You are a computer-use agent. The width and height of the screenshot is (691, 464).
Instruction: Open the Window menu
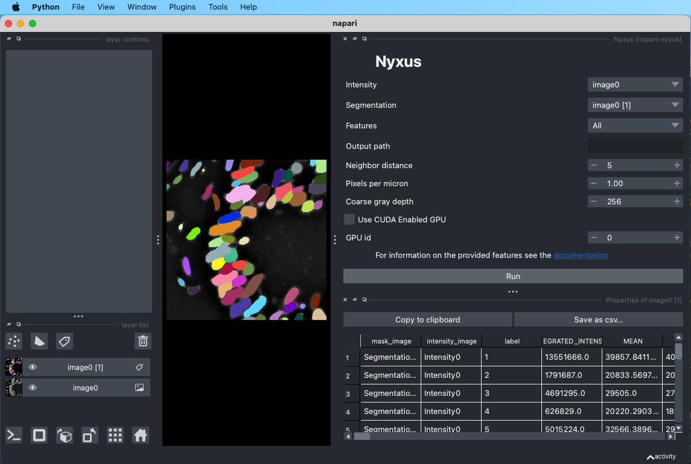[x=142, y=7]
